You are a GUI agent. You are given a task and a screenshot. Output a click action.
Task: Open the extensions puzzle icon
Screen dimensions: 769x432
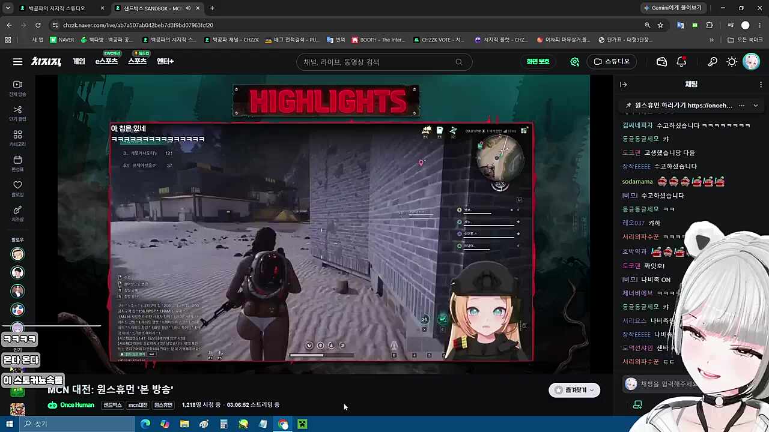(x=710, y=25)
